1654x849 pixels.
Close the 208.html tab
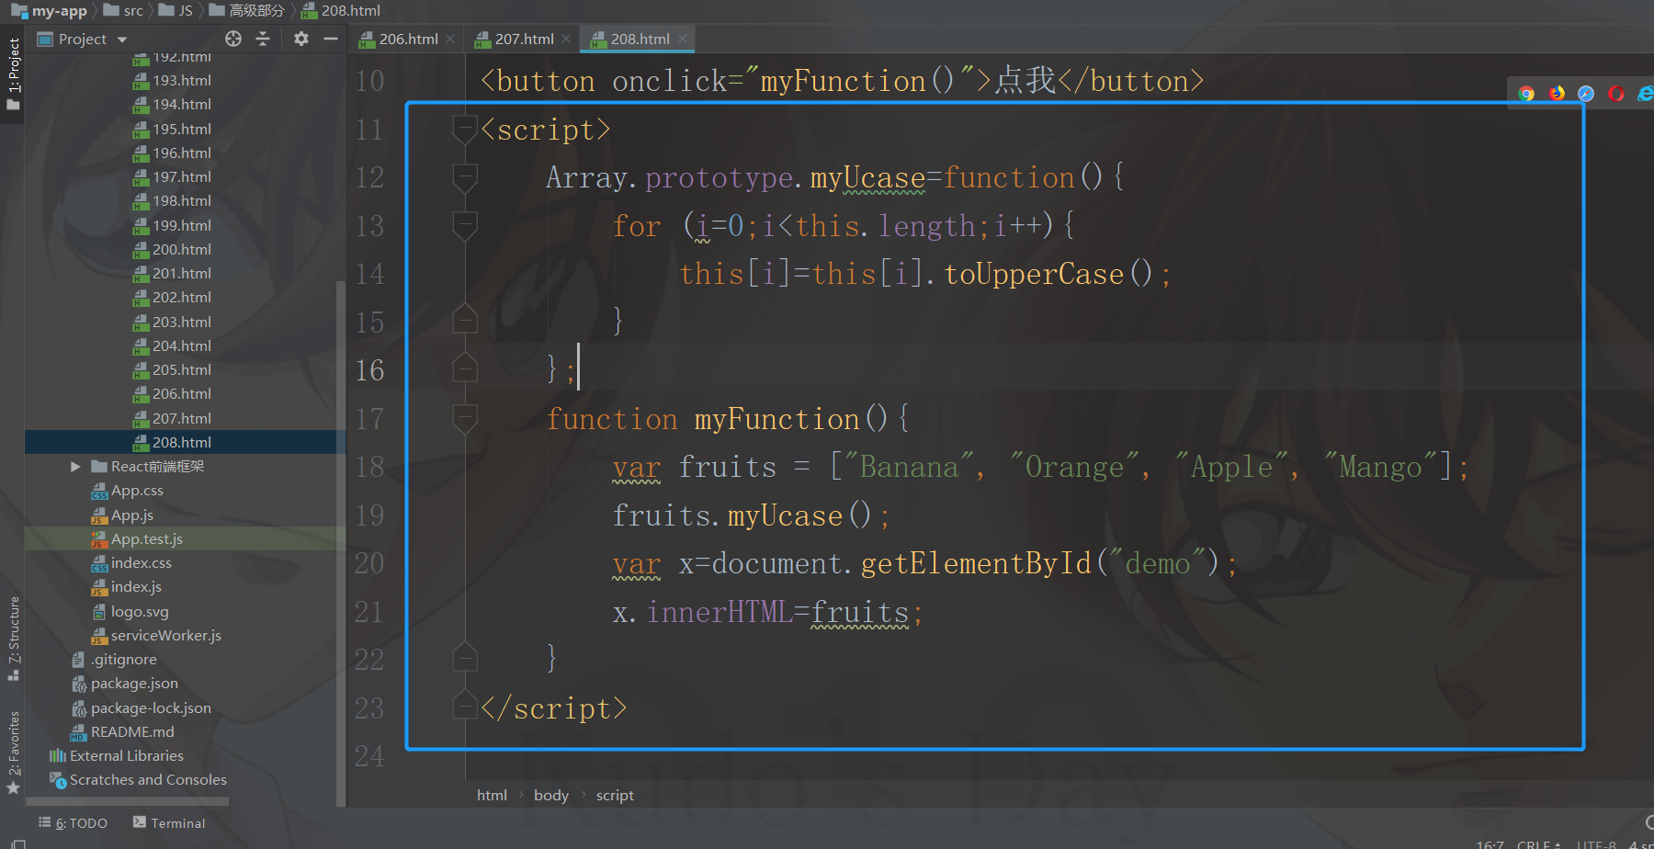point(683,39)
